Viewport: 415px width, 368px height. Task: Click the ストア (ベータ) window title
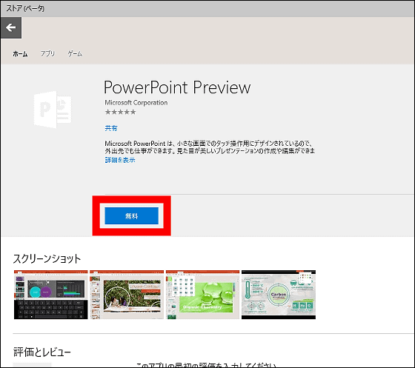click(x=25, y=8)
